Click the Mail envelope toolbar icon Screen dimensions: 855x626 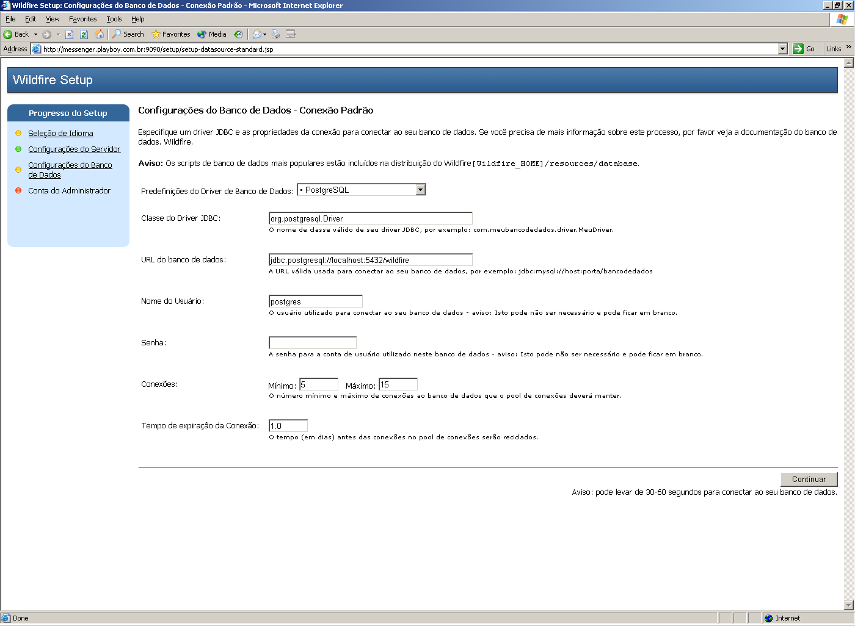click(x=256, y=34)
